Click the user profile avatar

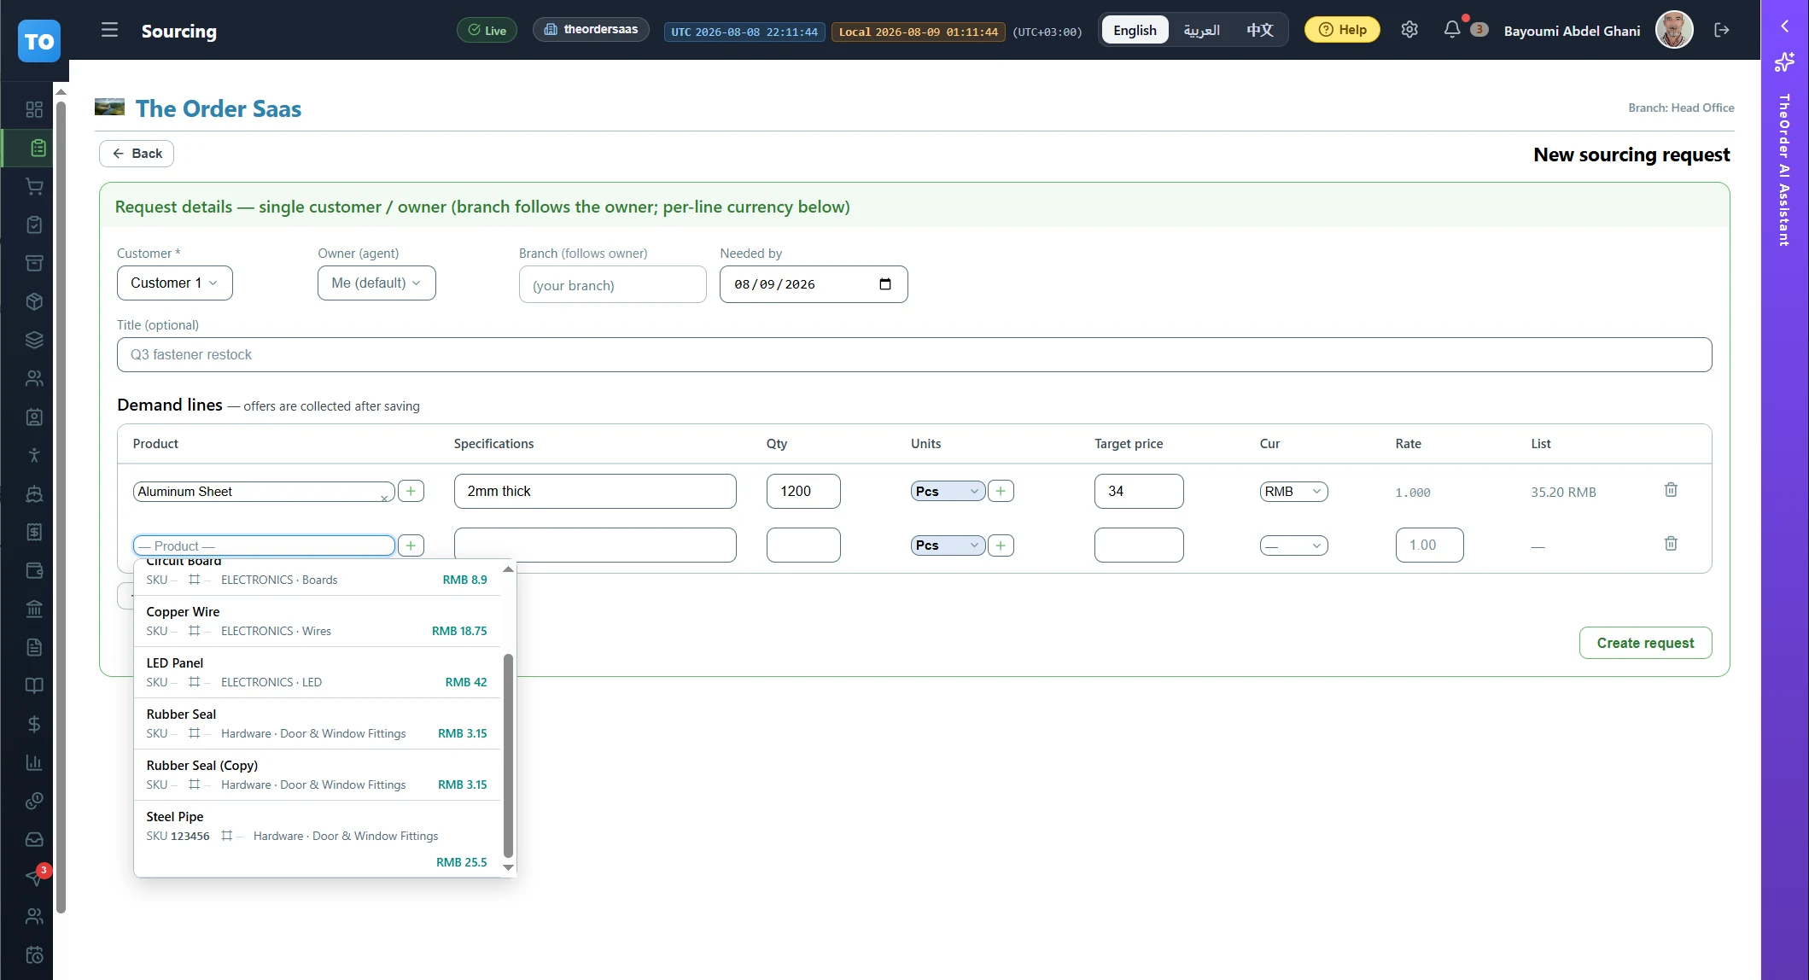(1674, 30)
